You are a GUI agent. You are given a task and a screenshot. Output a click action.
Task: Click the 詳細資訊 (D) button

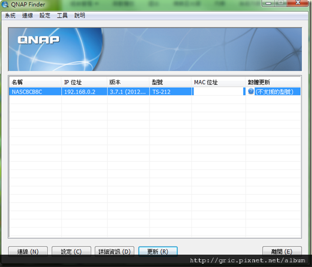point(115,251)
